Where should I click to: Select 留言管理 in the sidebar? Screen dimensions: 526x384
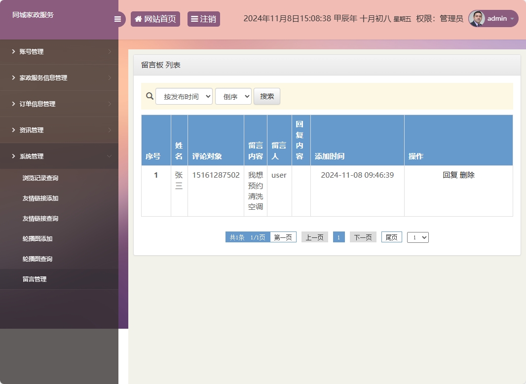pos(34,279)
